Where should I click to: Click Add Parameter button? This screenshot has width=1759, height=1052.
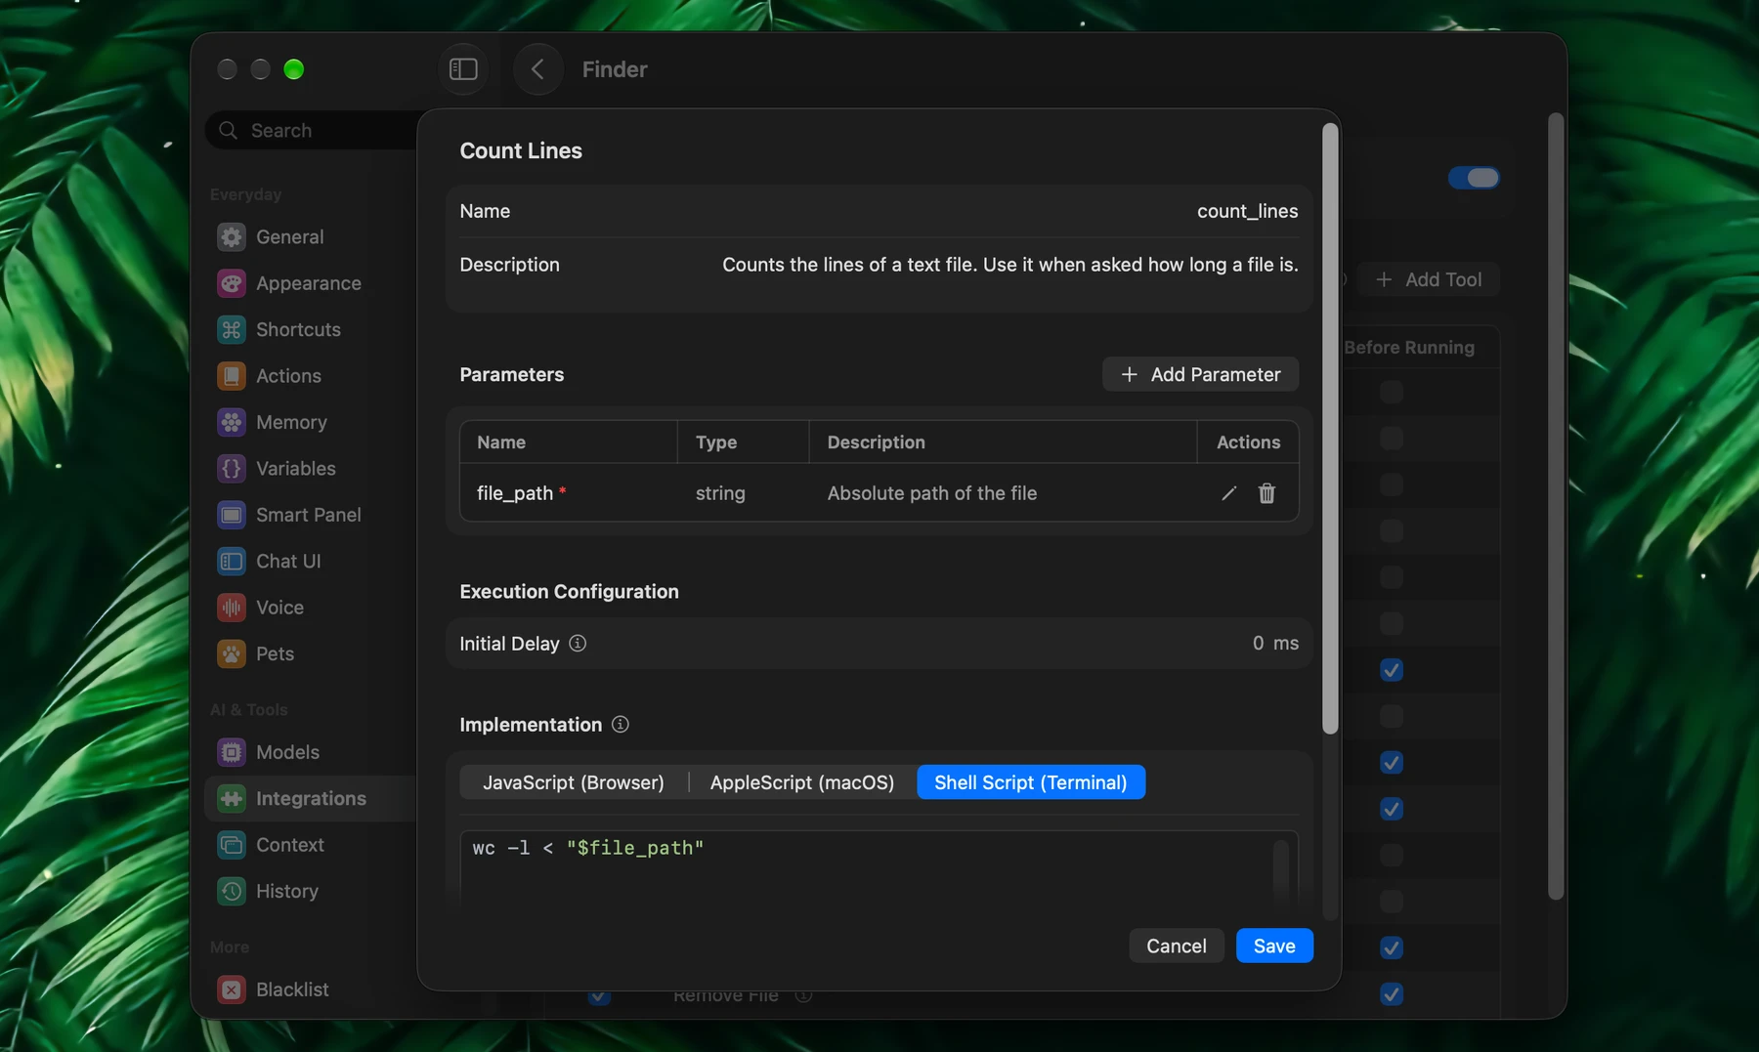point(1200,374)
